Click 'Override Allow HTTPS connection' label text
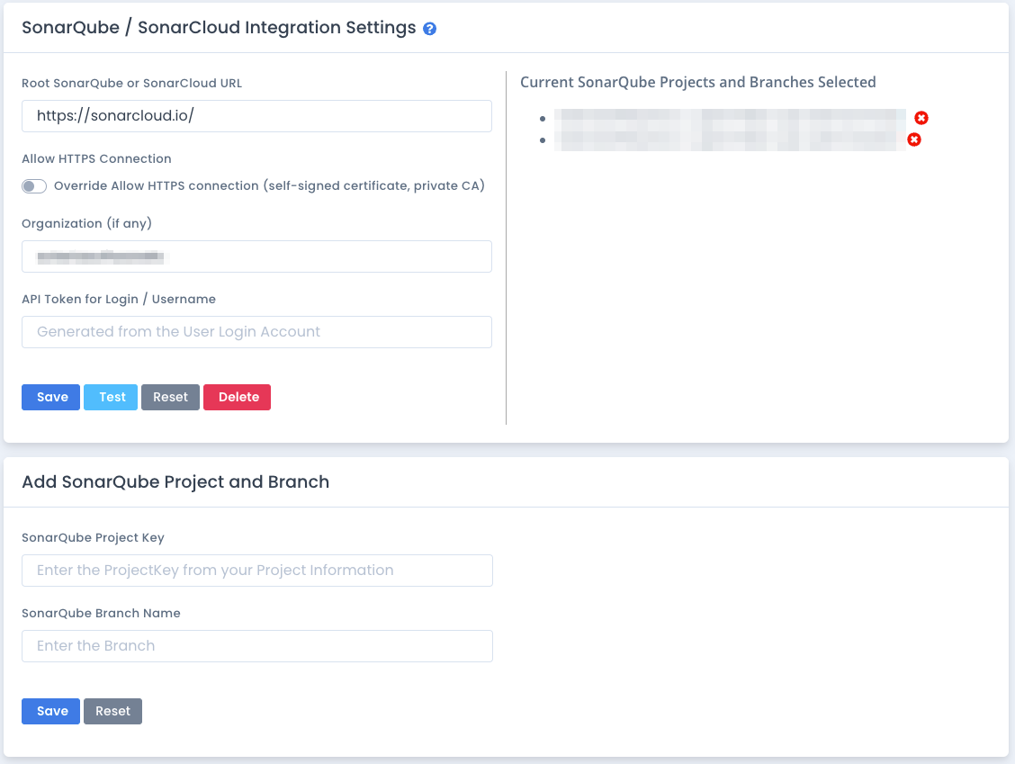 point(269,185)
